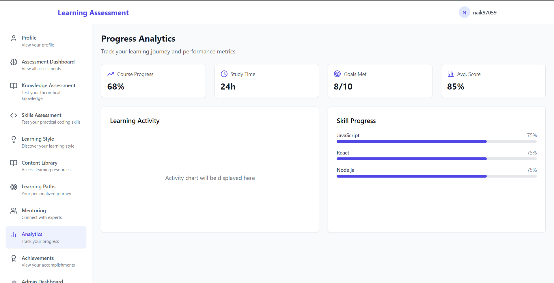Viewport: 554px width, 283px height.
Task: Click the Learning Activity card heading
Action: (x=135, y=121)
